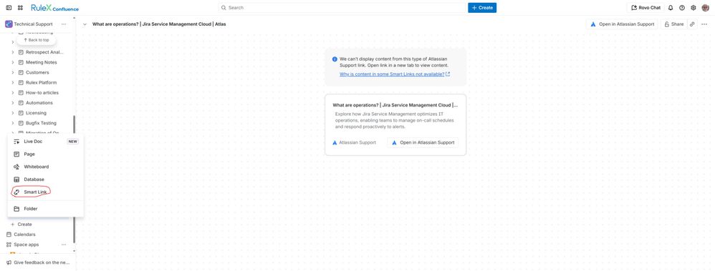
Task: Click the page icon beside Licensing
Action: 21,113
